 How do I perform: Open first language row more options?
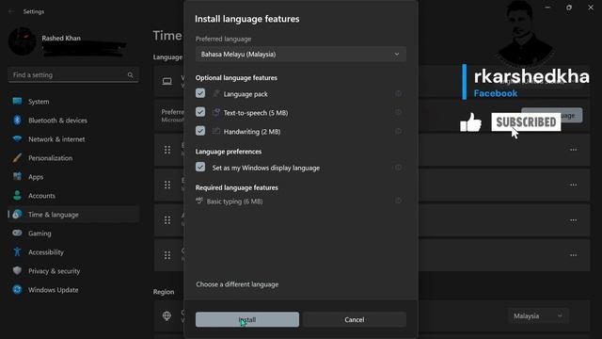click(x=573, y=150)
